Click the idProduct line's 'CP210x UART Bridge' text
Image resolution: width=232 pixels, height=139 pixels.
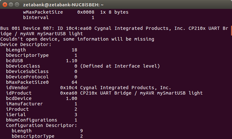coord(106,93)
